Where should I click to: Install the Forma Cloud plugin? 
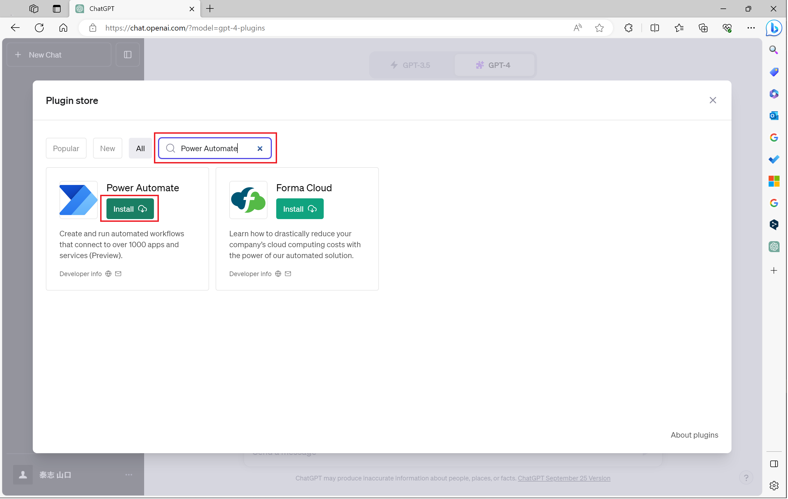(x=300, y=209)
